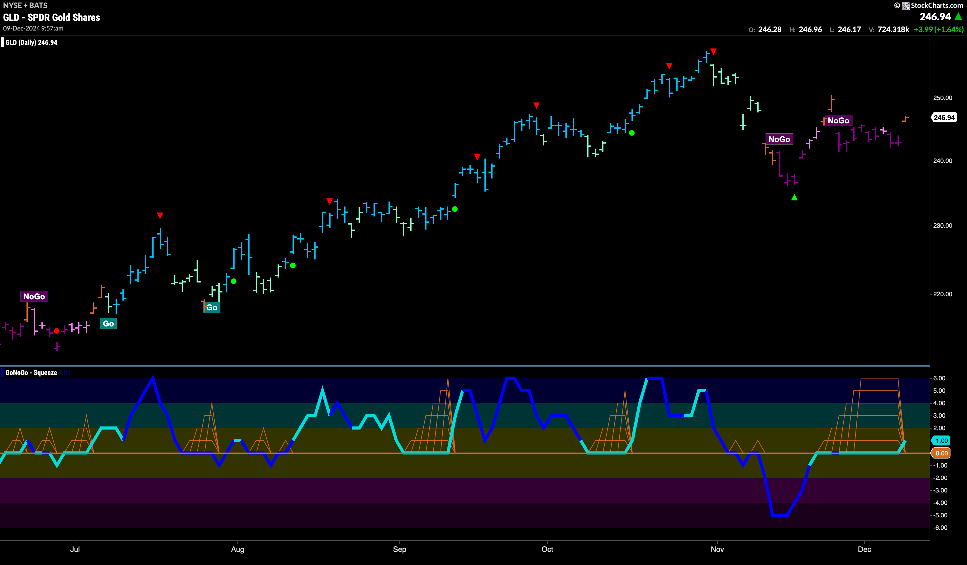
Task: Click the orange 0.00 squeeze value tag
Action: 941,453
